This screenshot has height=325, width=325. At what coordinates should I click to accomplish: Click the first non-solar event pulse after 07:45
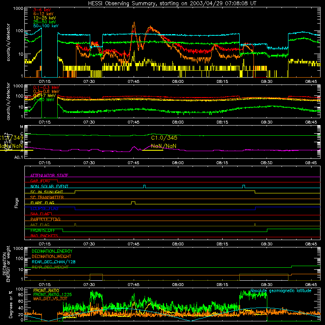(145, 186)
